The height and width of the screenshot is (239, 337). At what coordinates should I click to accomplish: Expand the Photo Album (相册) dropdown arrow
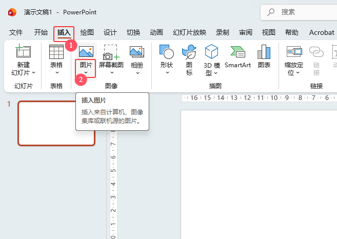137,73
